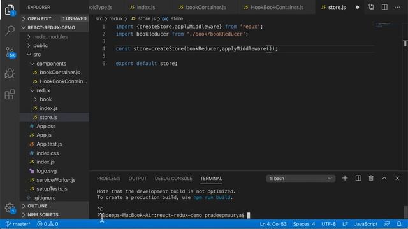
Task: Split the editor to the right
Action: pyautogui.click(x=384, y=7)
